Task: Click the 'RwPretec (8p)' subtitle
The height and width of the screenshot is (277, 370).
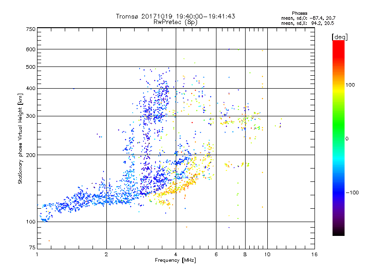Action: [175, 22]
